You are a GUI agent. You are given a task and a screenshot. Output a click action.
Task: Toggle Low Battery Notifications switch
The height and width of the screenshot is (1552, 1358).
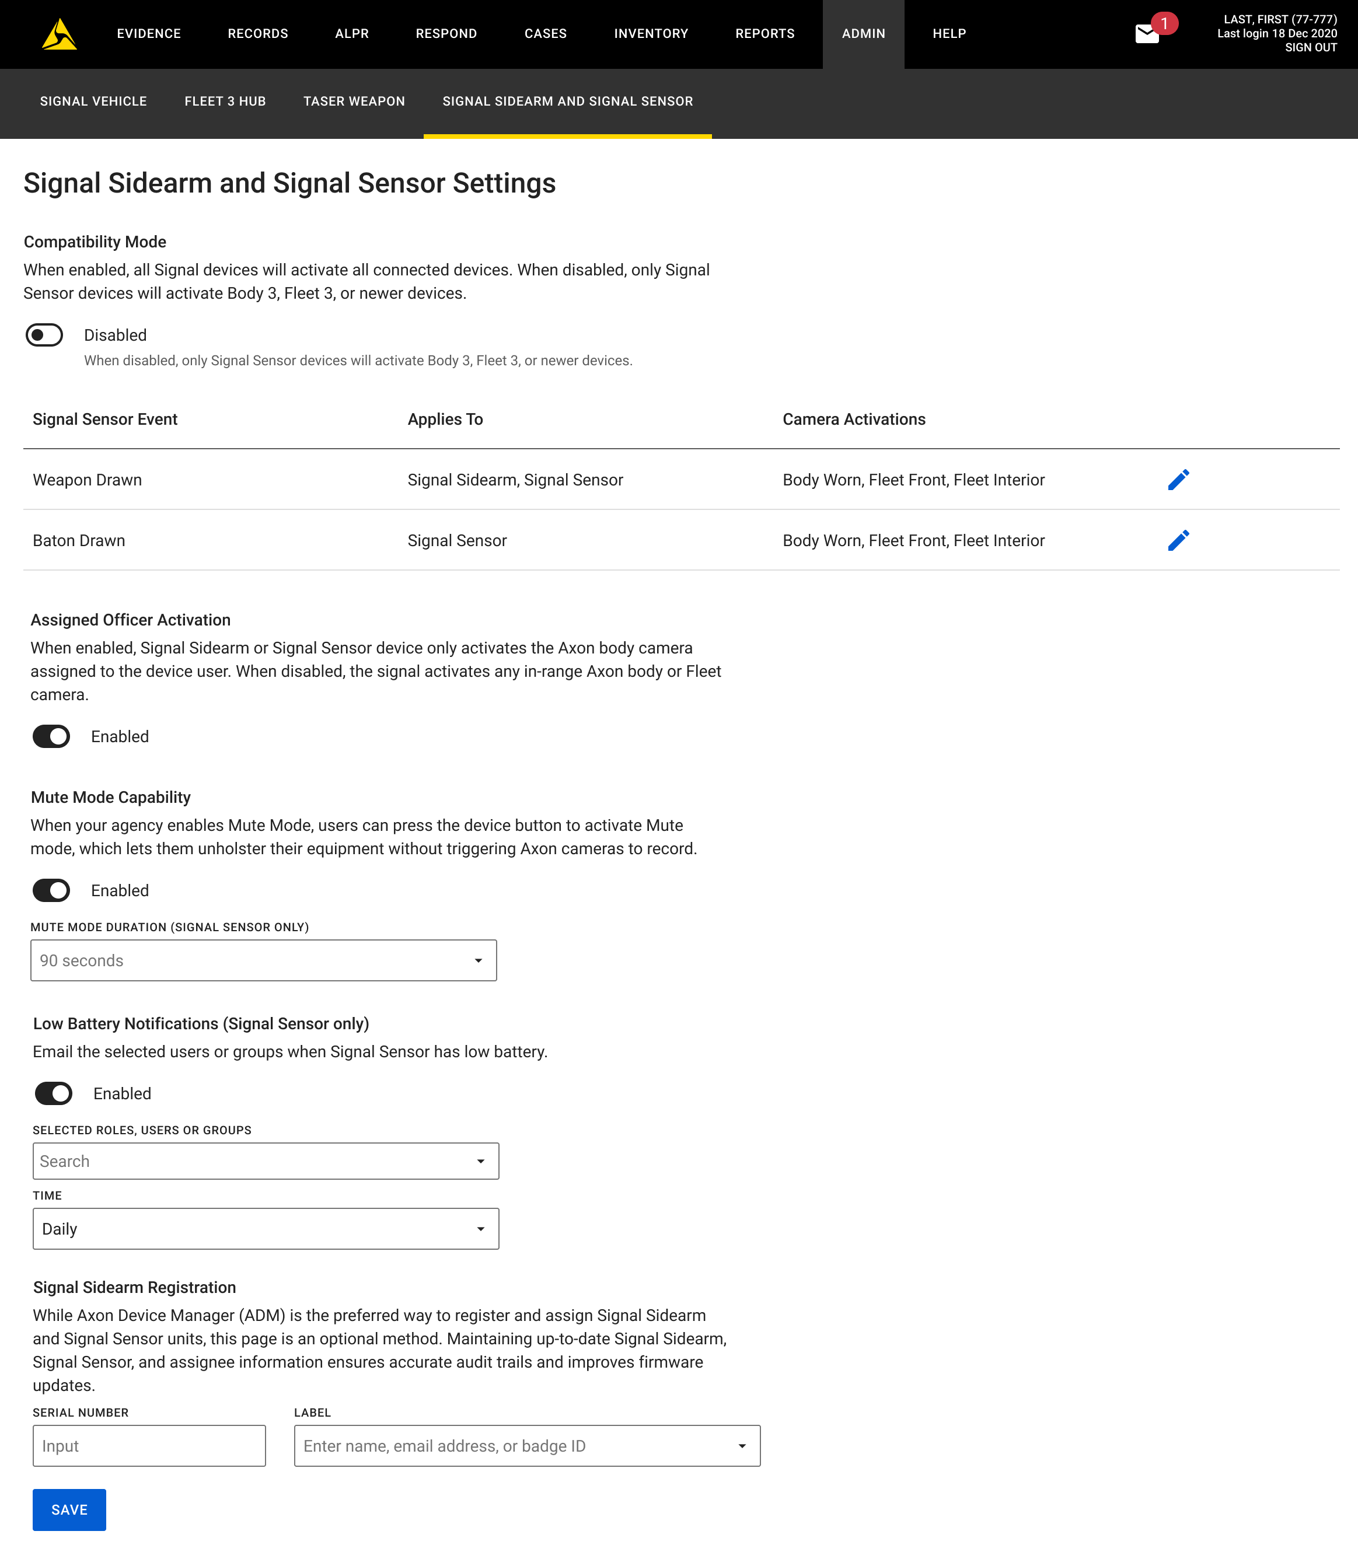pos(54,1093)
